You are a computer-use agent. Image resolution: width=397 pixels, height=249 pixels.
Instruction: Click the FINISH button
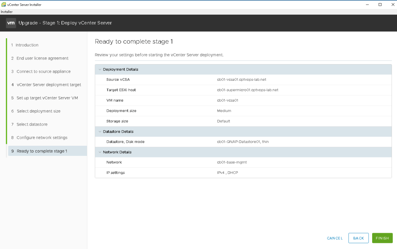382,238
